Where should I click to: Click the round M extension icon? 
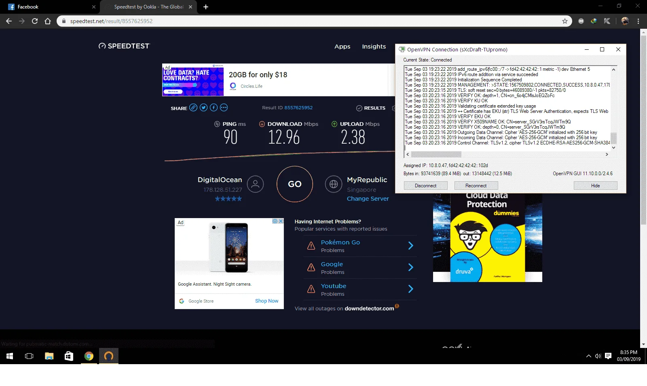581,21
